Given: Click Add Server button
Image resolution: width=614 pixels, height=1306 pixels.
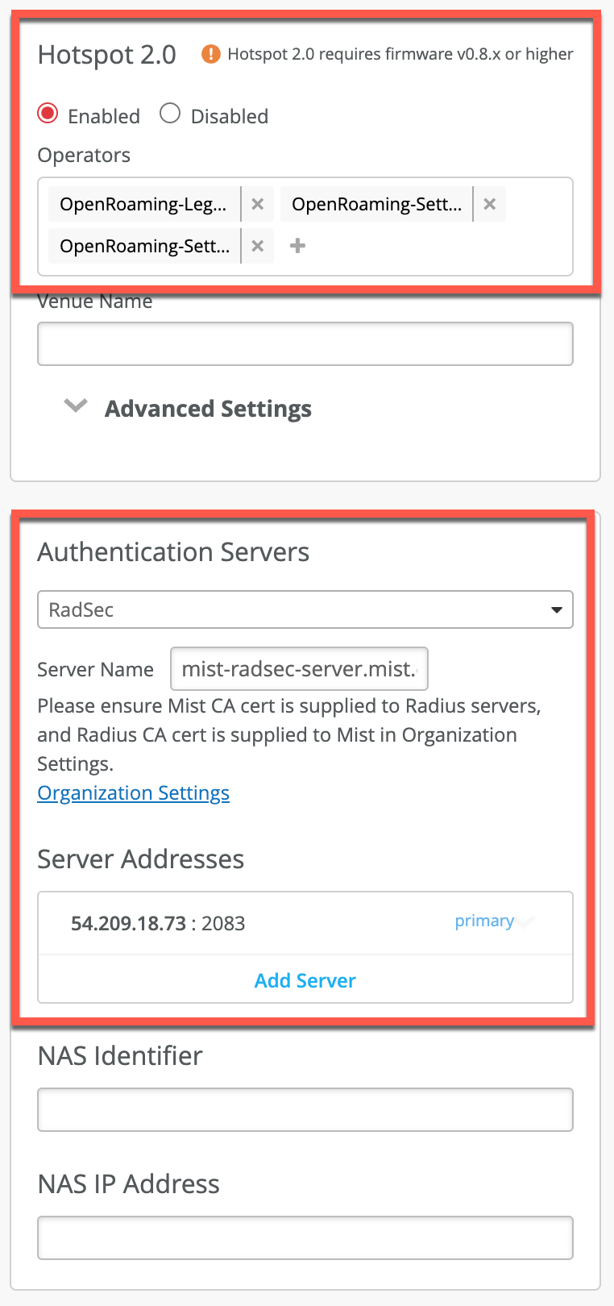Looking at the screenshot, I should coord(305,980).
